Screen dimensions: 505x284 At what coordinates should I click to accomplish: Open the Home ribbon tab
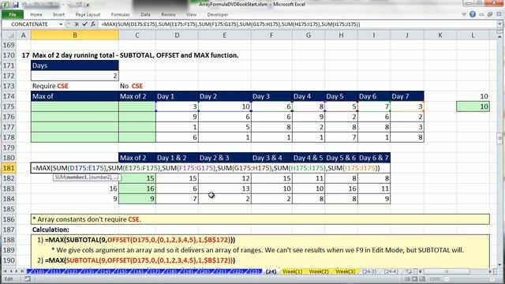pos(36,14)
